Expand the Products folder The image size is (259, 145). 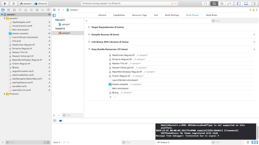[5, 94]
